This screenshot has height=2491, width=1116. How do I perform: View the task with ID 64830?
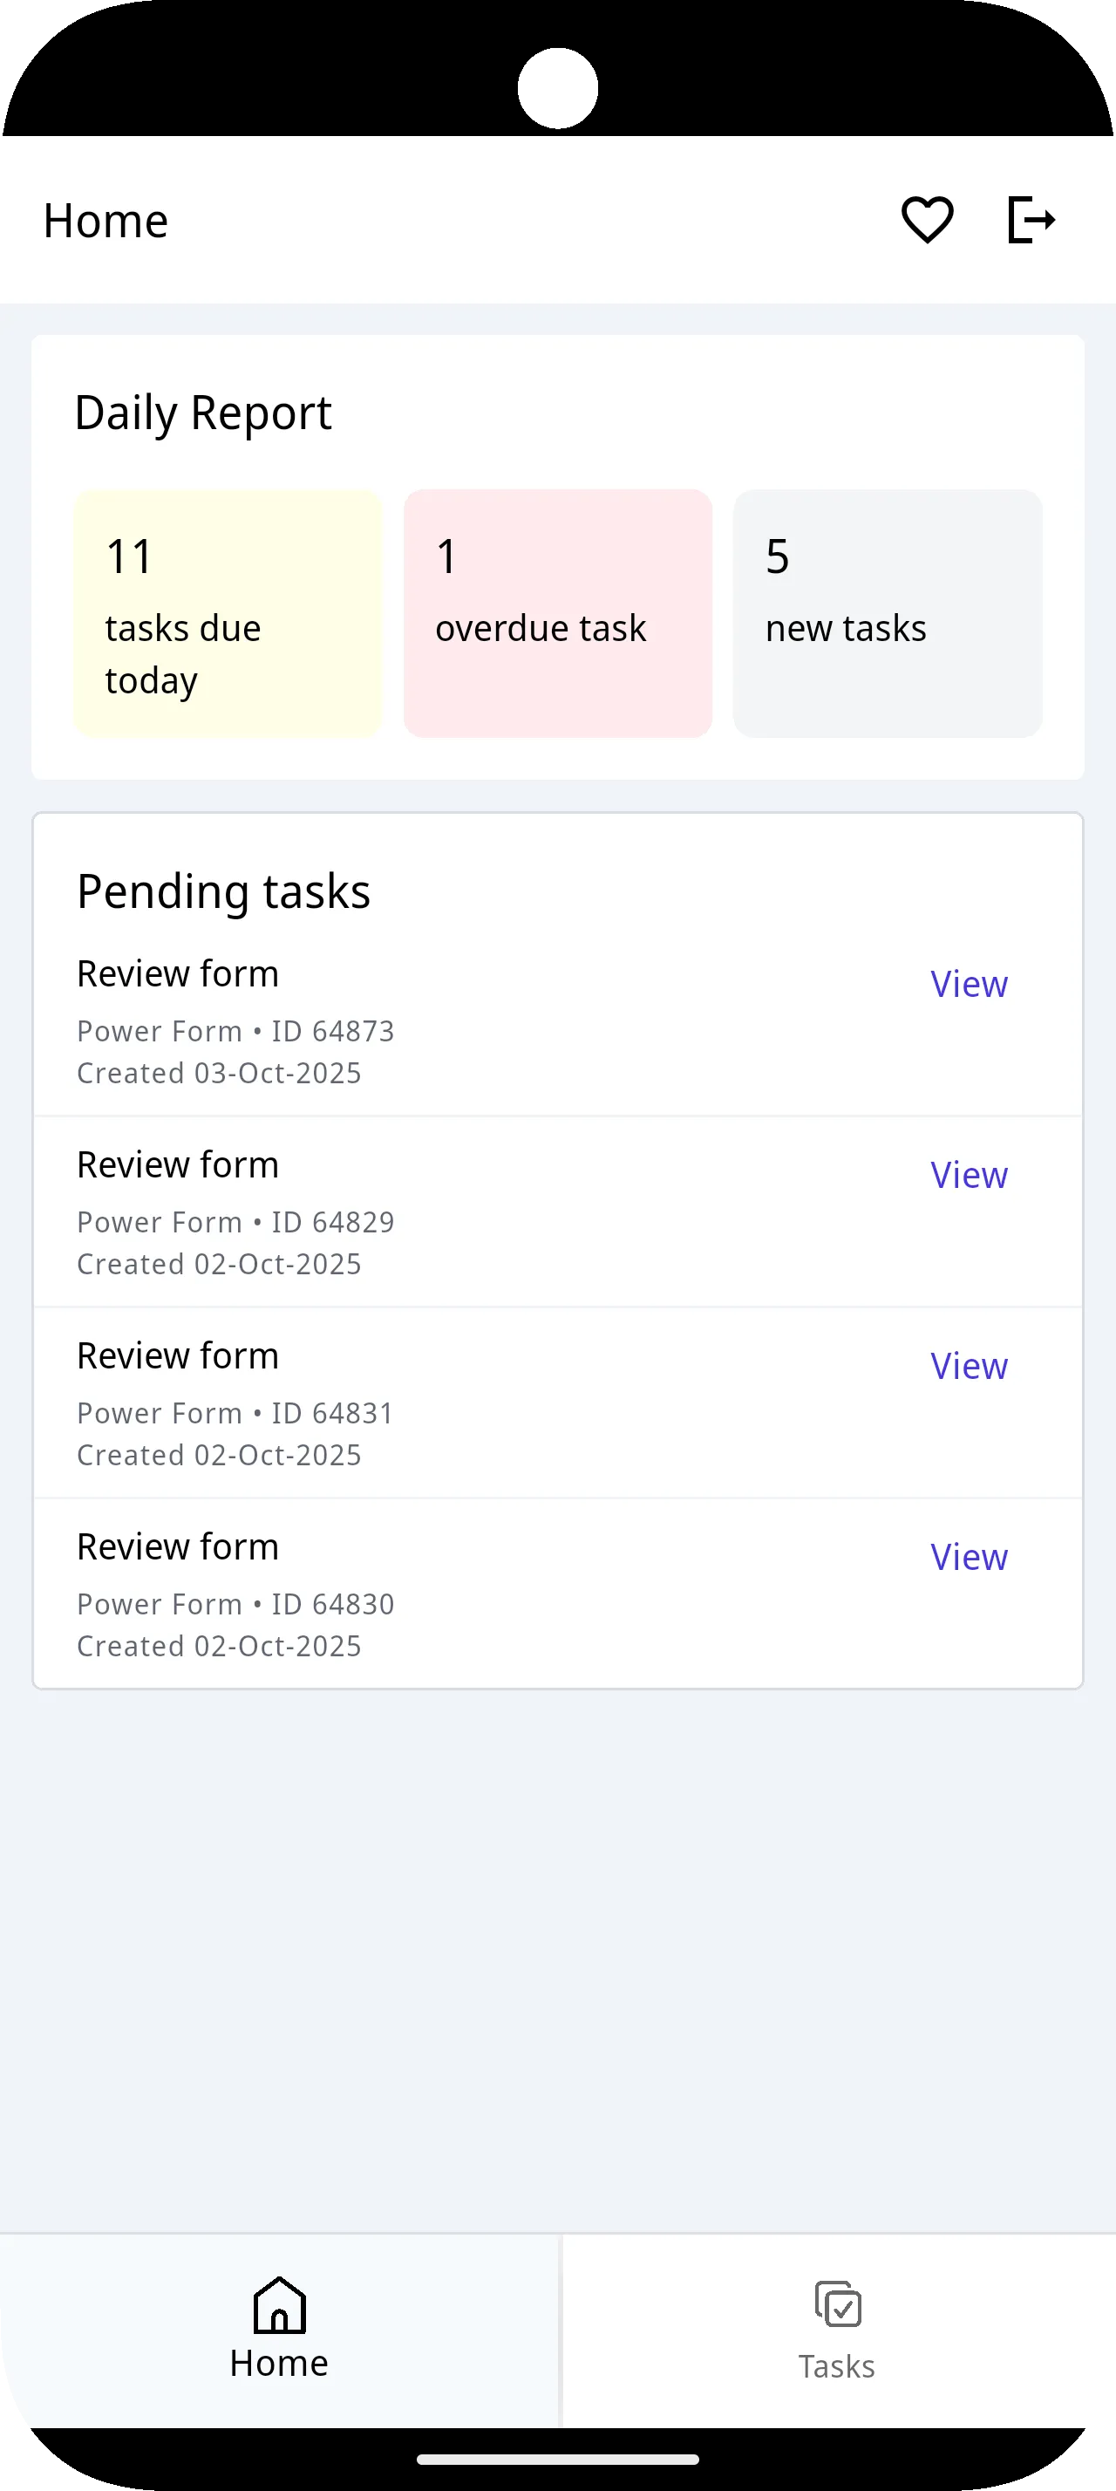coord(970,1556)
